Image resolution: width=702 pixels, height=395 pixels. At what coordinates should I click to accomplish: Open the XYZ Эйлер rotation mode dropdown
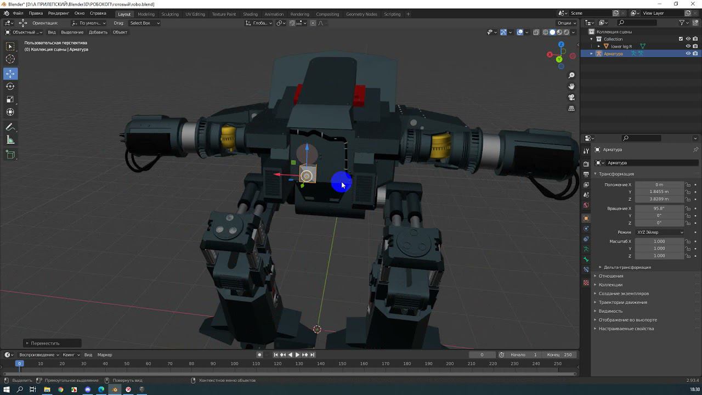(660, 232)
